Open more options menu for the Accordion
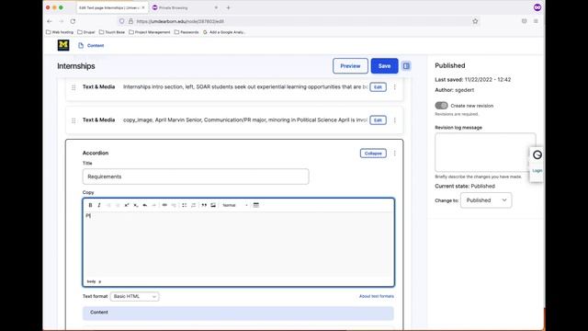The width and height of the screenshot is (588, 331). pos(394,154)
